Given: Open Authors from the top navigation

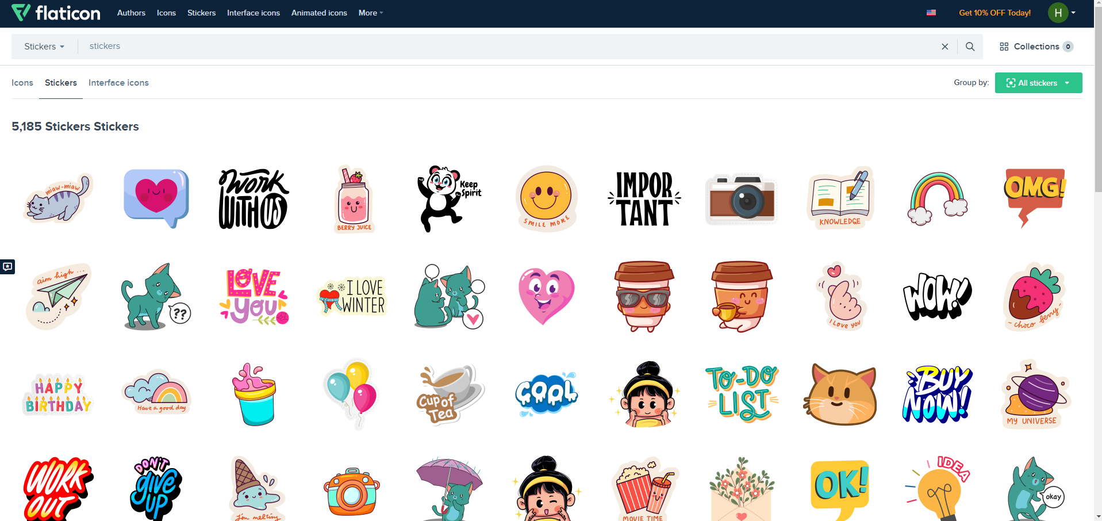Looking at the screenshot, I should click(x=131, y=13).
